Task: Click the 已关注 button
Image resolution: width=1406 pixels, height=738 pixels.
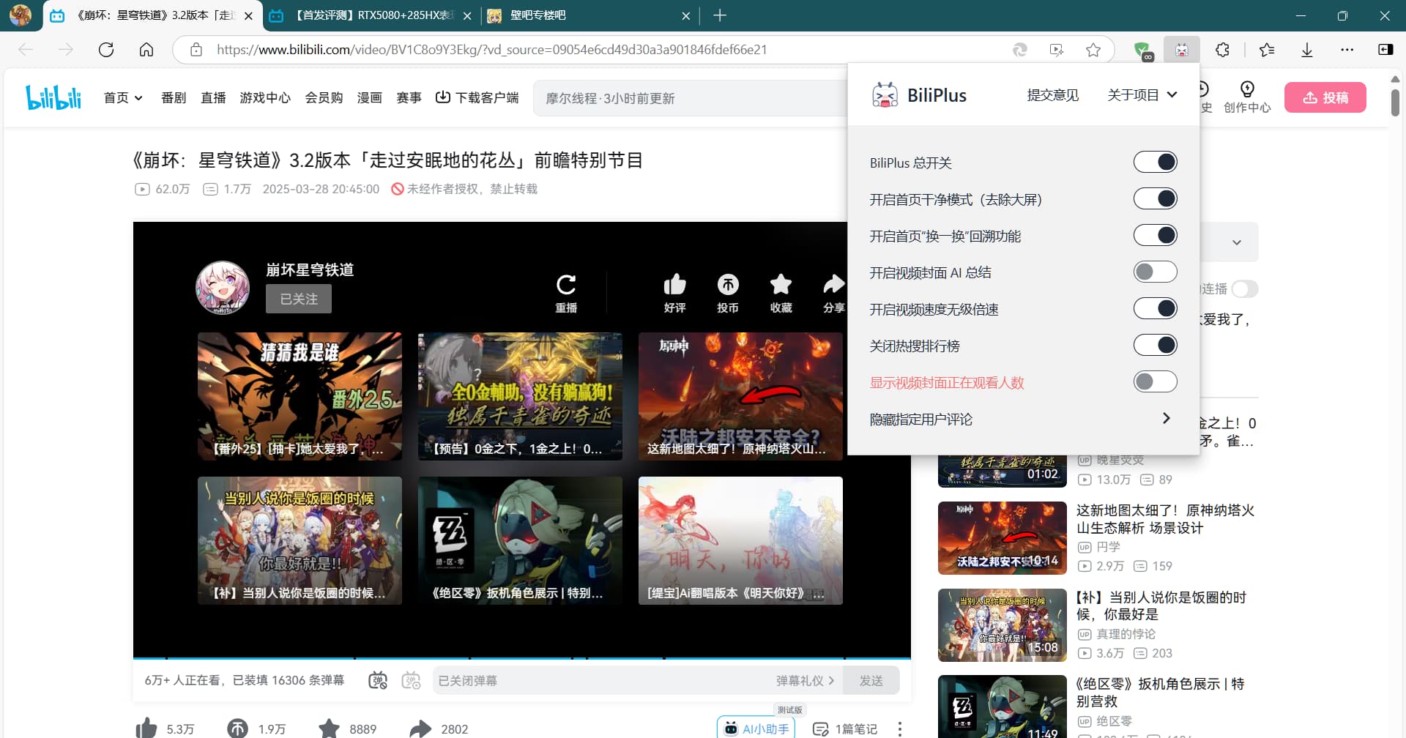Action: coord(299,299)
